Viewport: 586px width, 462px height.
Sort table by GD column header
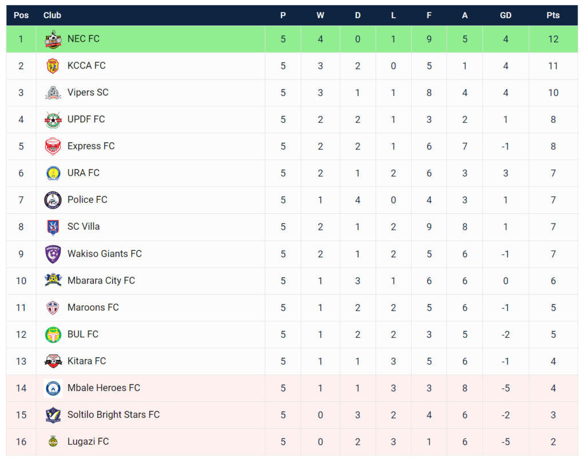pos(505,15)
